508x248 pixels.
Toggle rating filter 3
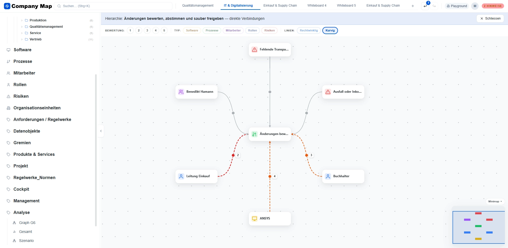click(x=147, y=30)
